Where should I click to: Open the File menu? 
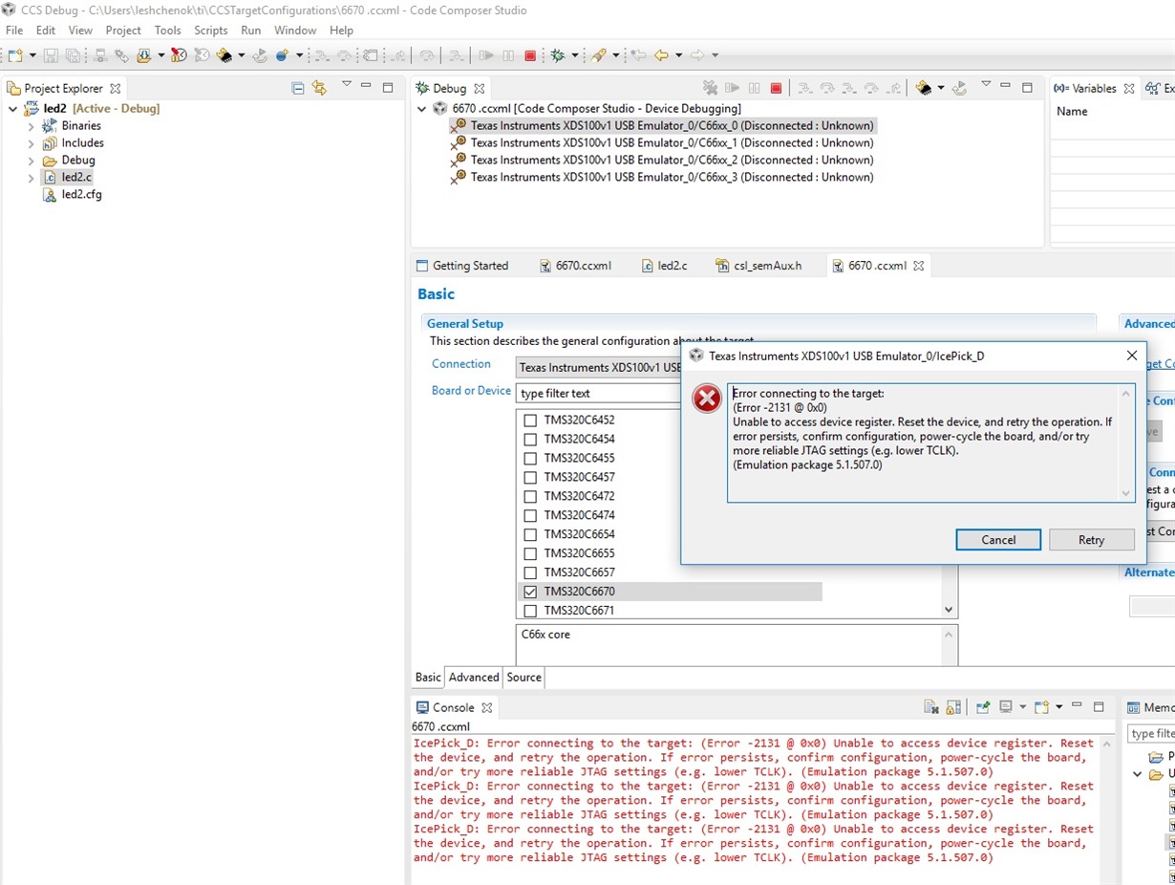coord(14,31)
